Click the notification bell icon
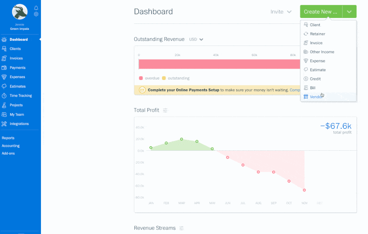This screenshot has height=234, width=368. 36,8
